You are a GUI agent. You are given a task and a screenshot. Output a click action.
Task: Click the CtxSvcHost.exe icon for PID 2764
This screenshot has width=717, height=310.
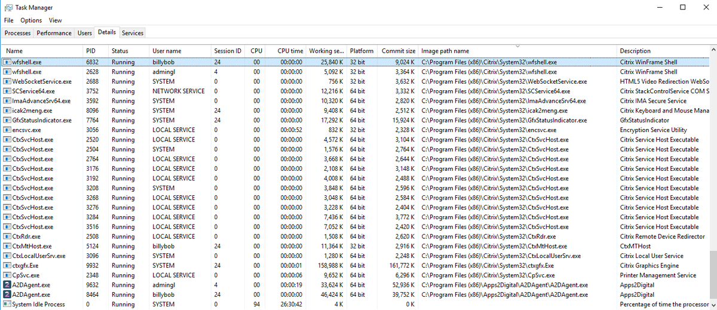(7, 159)
